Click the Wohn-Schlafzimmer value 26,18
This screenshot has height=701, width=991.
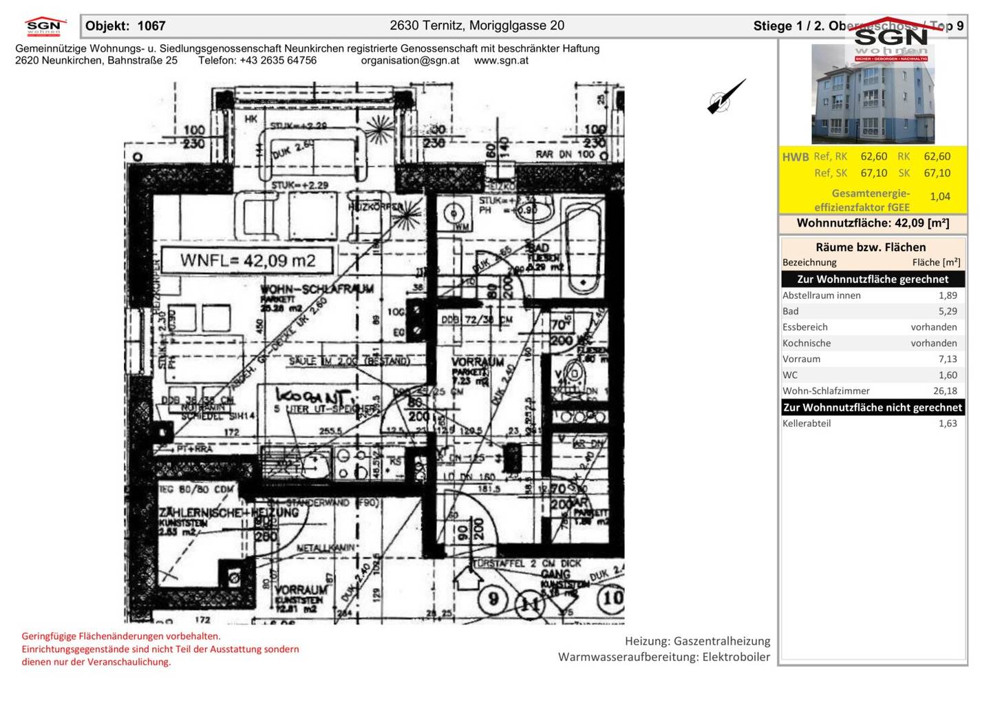coord(945,391)
